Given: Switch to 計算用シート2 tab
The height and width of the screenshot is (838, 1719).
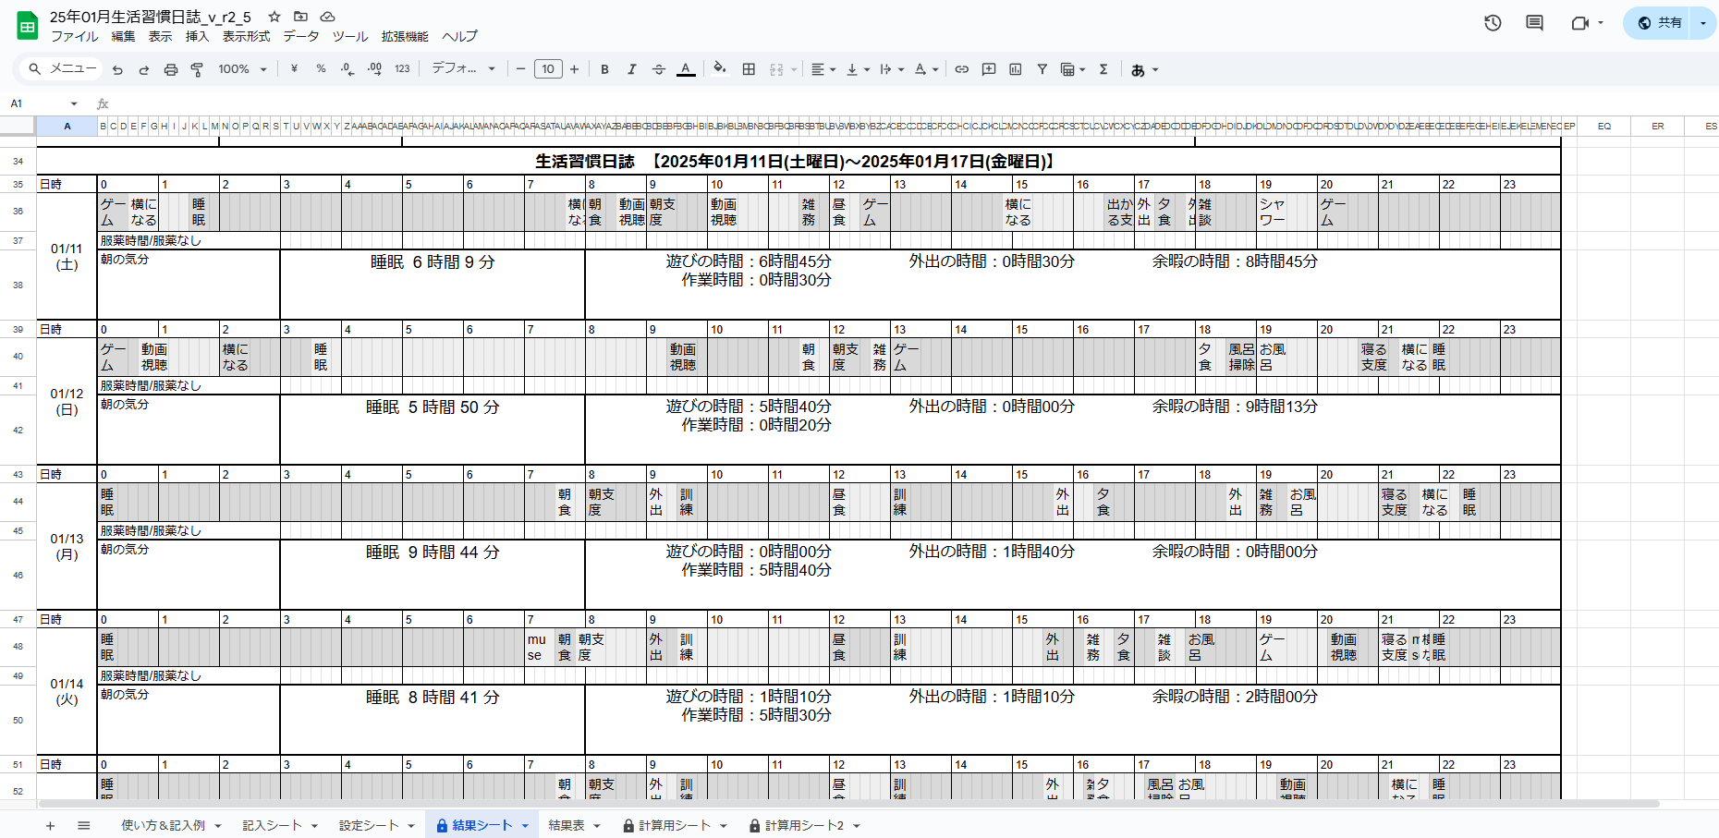Looking at the screenshot, I should coord(804,826).
